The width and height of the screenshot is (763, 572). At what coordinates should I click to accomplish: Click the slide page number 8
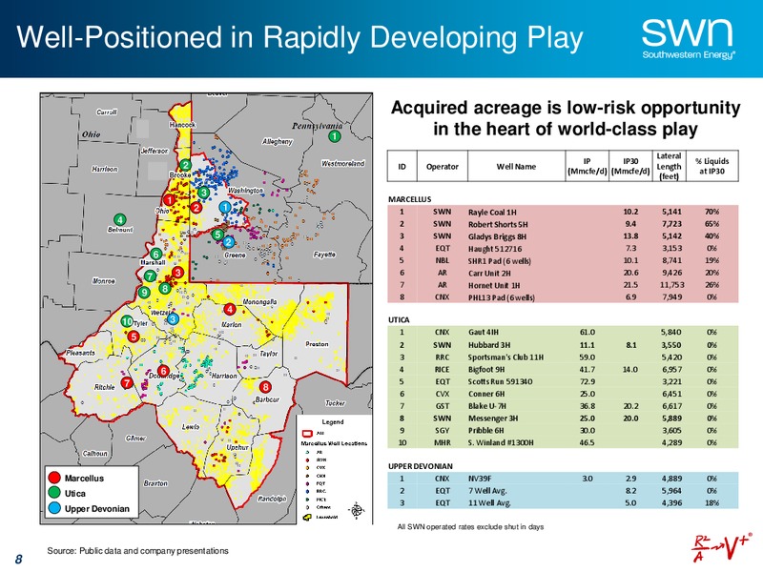pyautogui.click(x=18, y=560)
